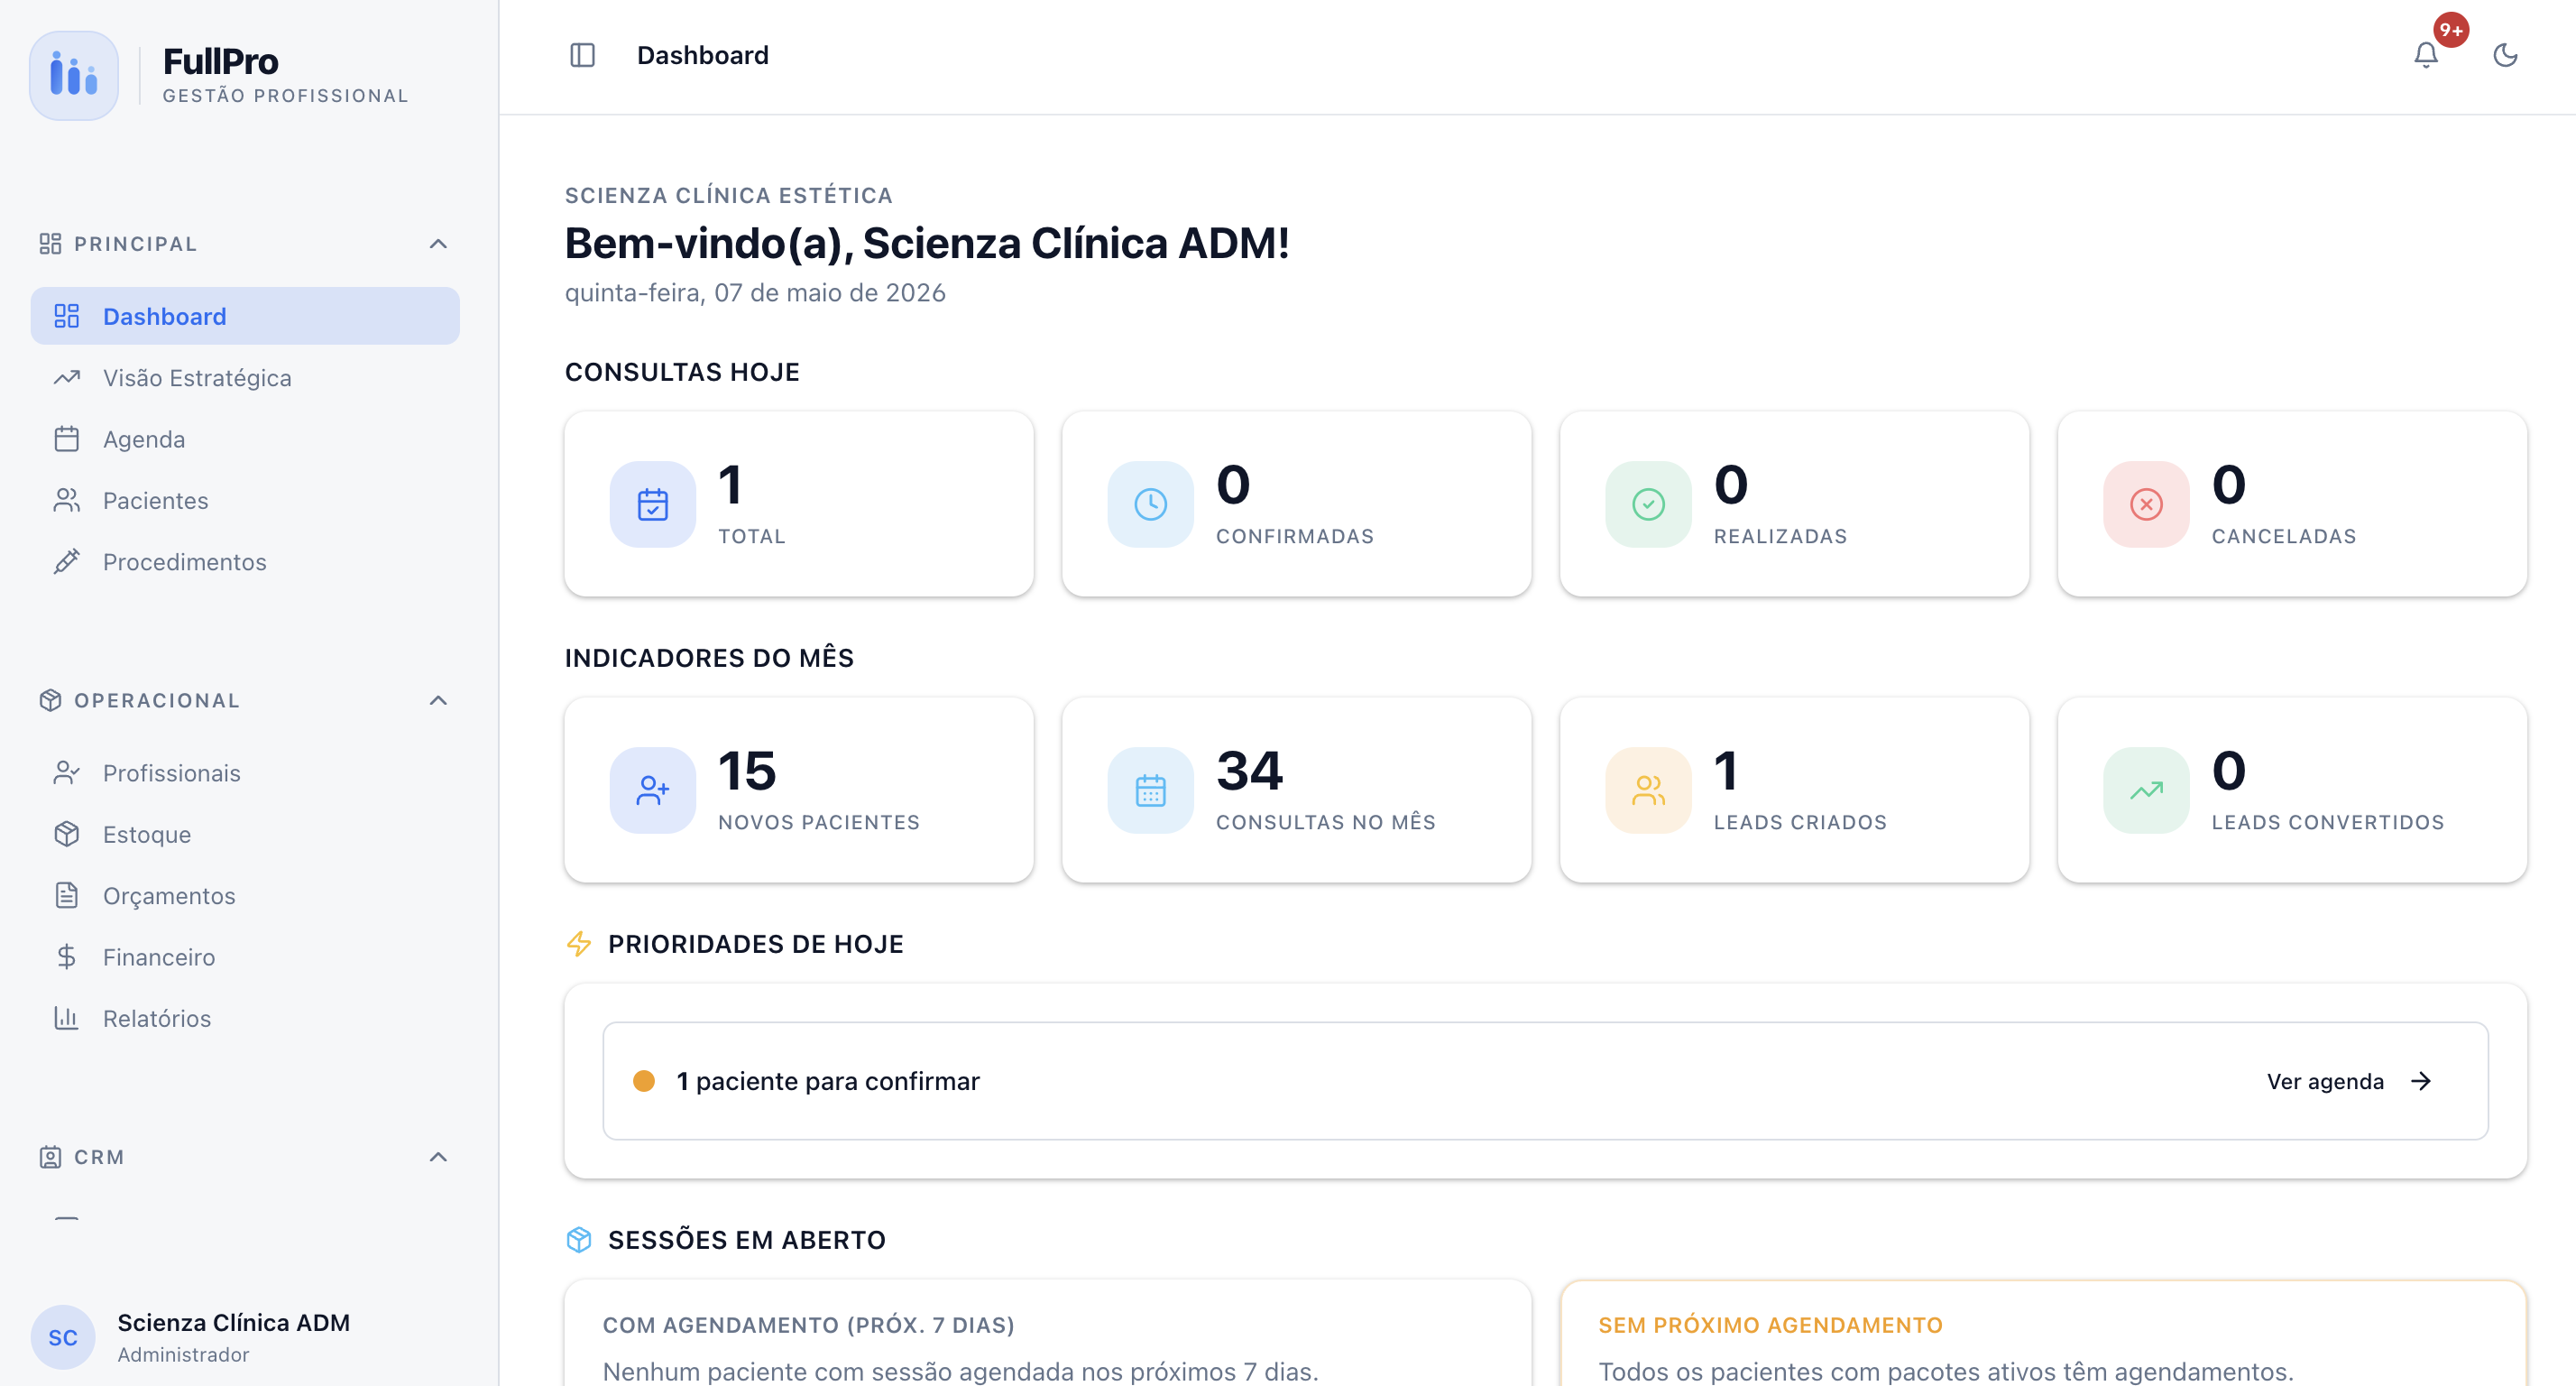Open Visão Estratégica in sidebar
The width and height of the screenshot is (2576, 1386).
pos(245,378)
